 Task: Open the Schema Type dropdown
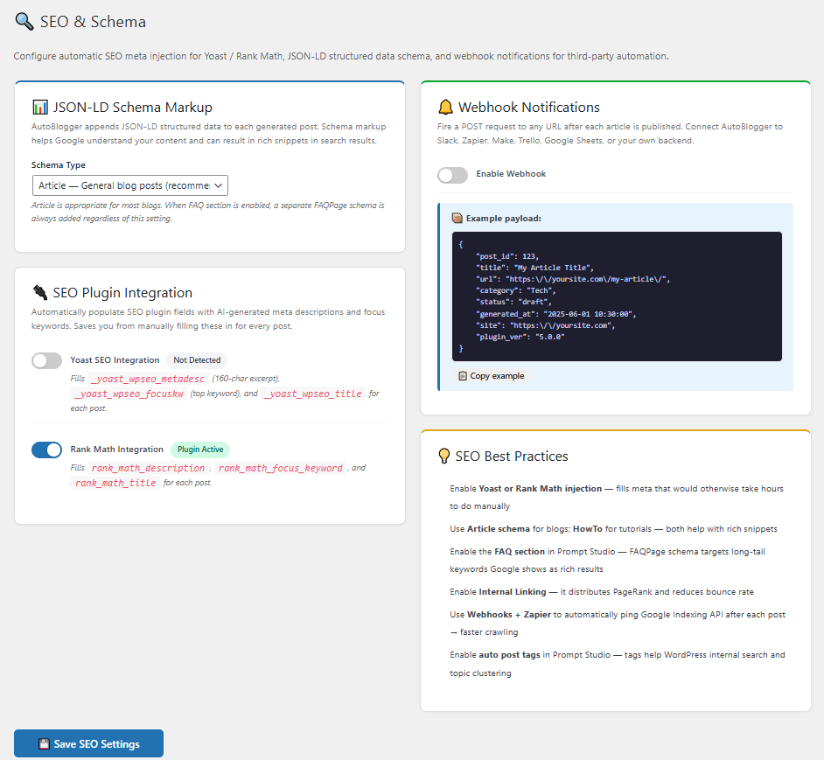(129, 185)
